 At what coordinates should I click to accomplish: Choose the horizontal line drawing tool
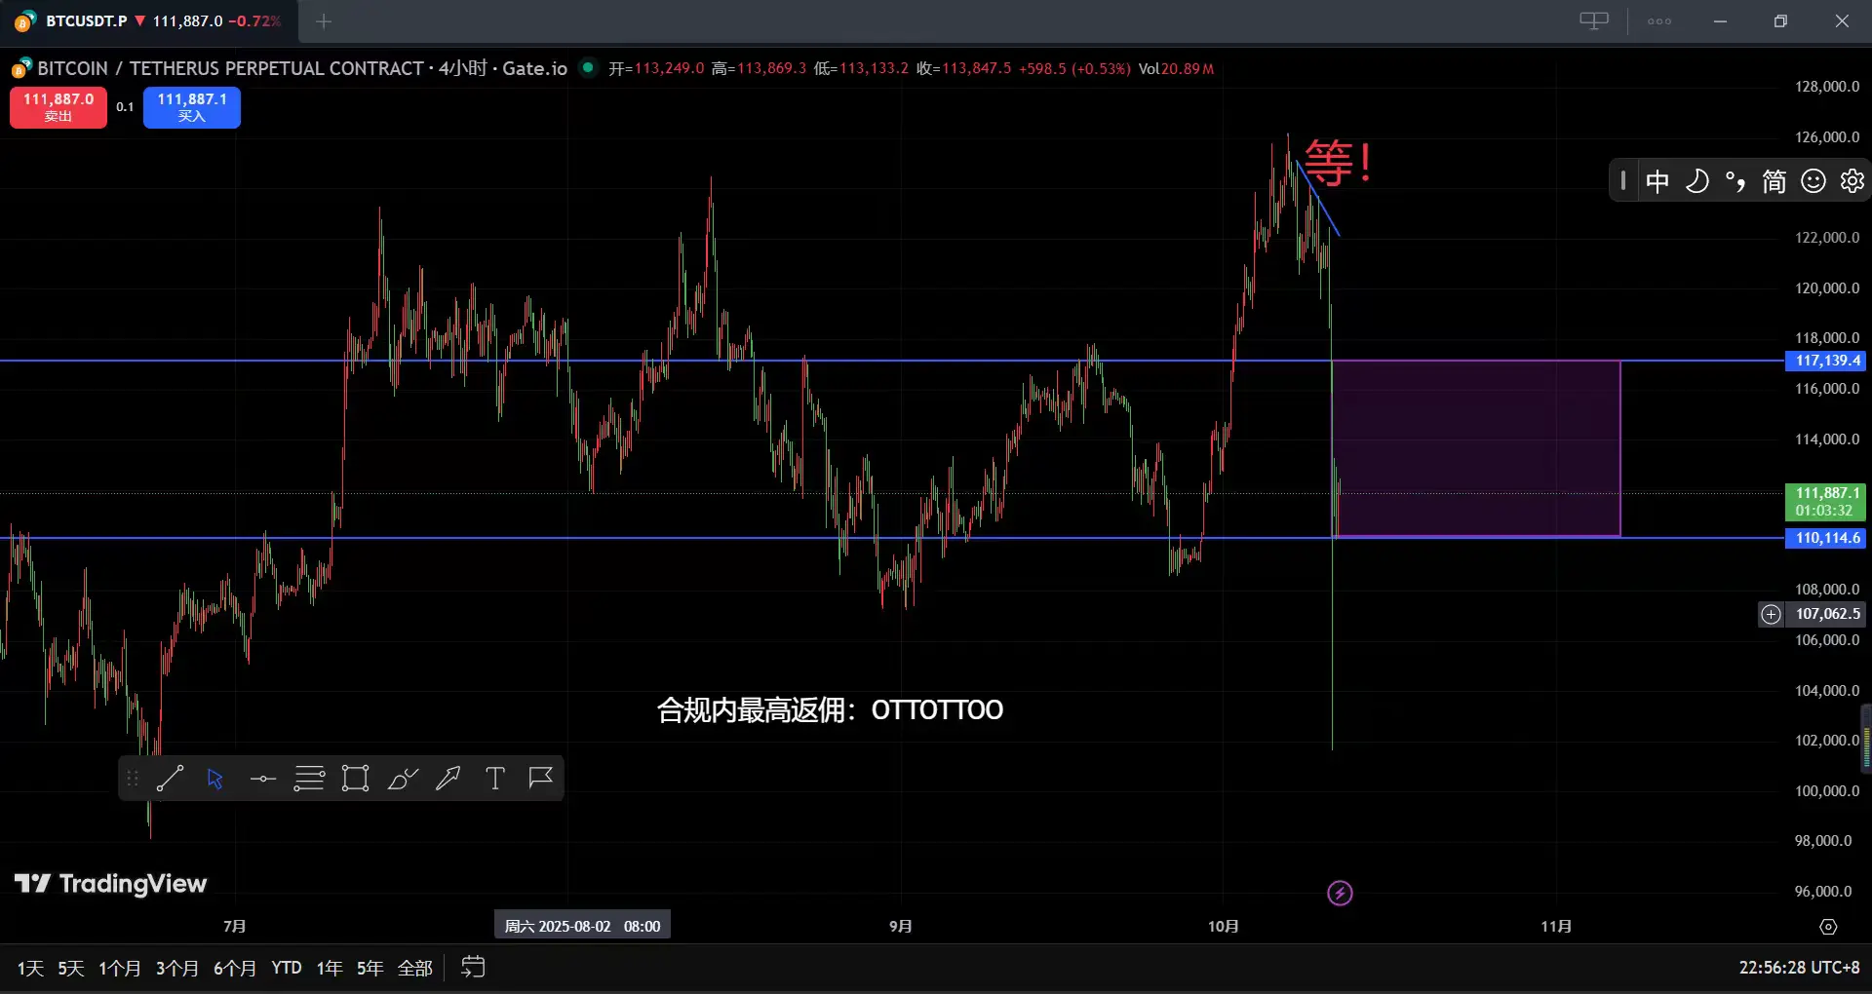262,779
